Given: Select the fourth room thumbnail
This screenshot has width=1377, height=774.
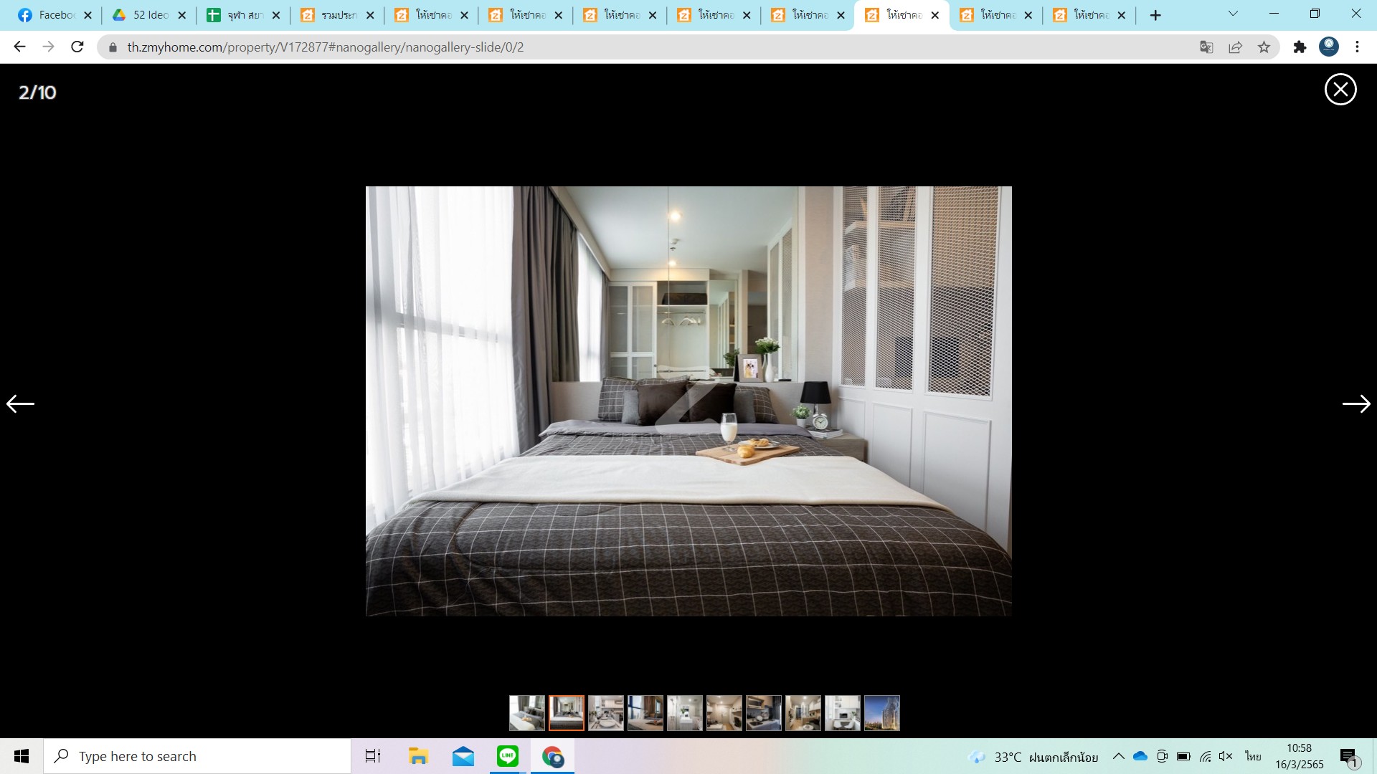Looking at the screenshot, I should [x=645, y=712].
